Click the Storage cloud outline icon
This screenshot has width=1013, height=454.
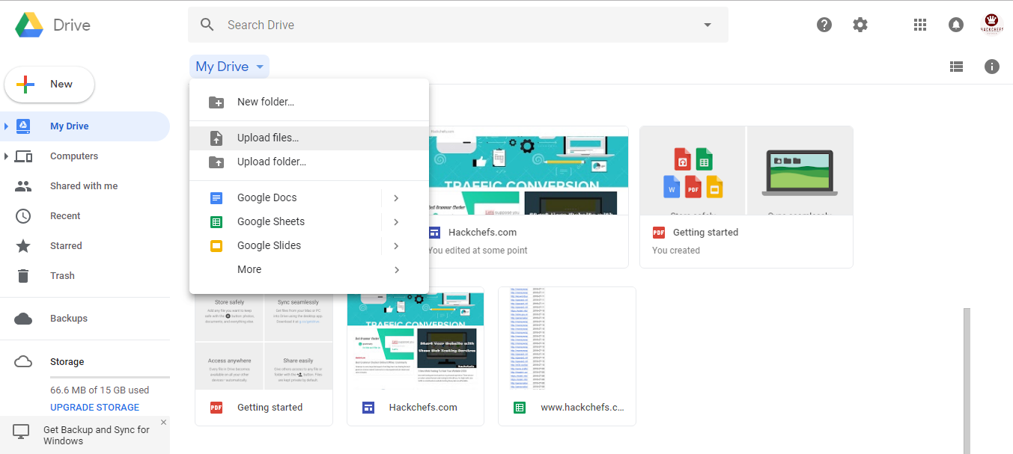[x=23, y=362]
